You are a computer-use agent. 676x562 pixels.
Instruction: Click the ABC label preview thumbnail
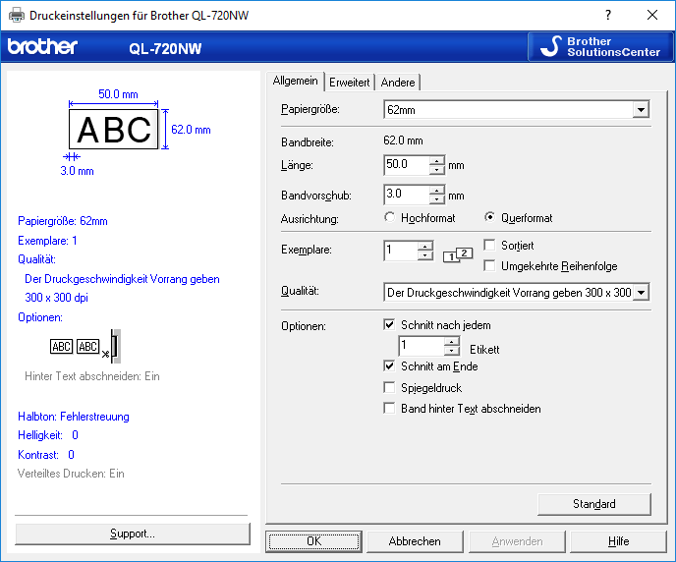click(114, 130)
